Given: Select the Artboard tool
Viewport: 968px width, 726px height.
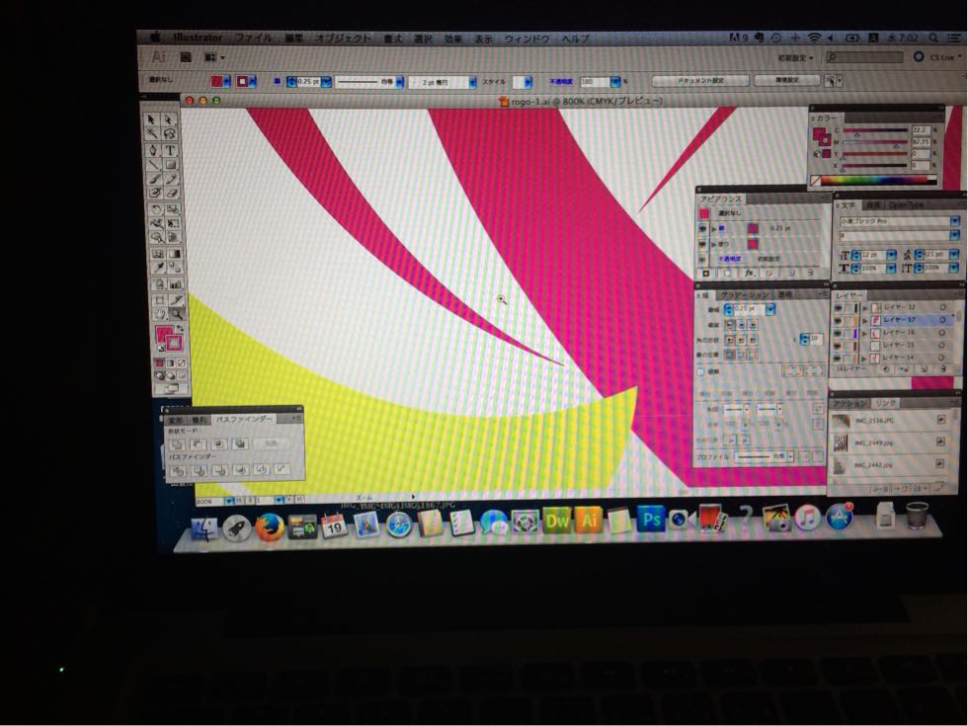Looking at the screenshot, I should (159, 299).
